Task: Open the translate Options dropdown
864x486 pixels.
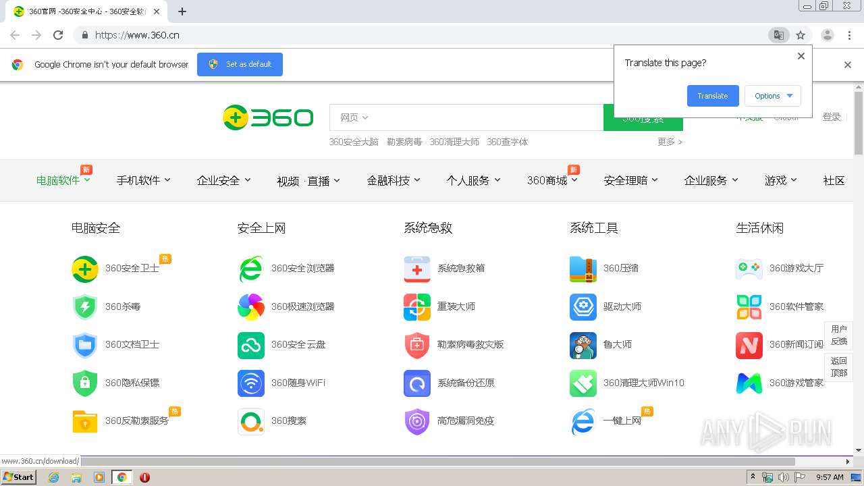Action: [773, 96]
